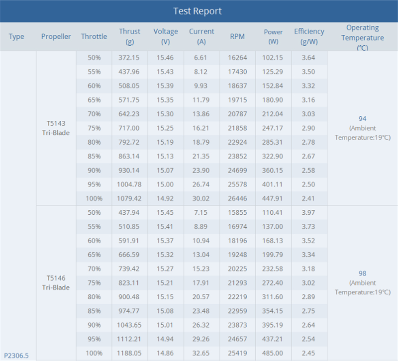Image resolution: width=398 pixels, height=361 pixels.
Task: Click the Power (W) column header
Action: (273, 36)
